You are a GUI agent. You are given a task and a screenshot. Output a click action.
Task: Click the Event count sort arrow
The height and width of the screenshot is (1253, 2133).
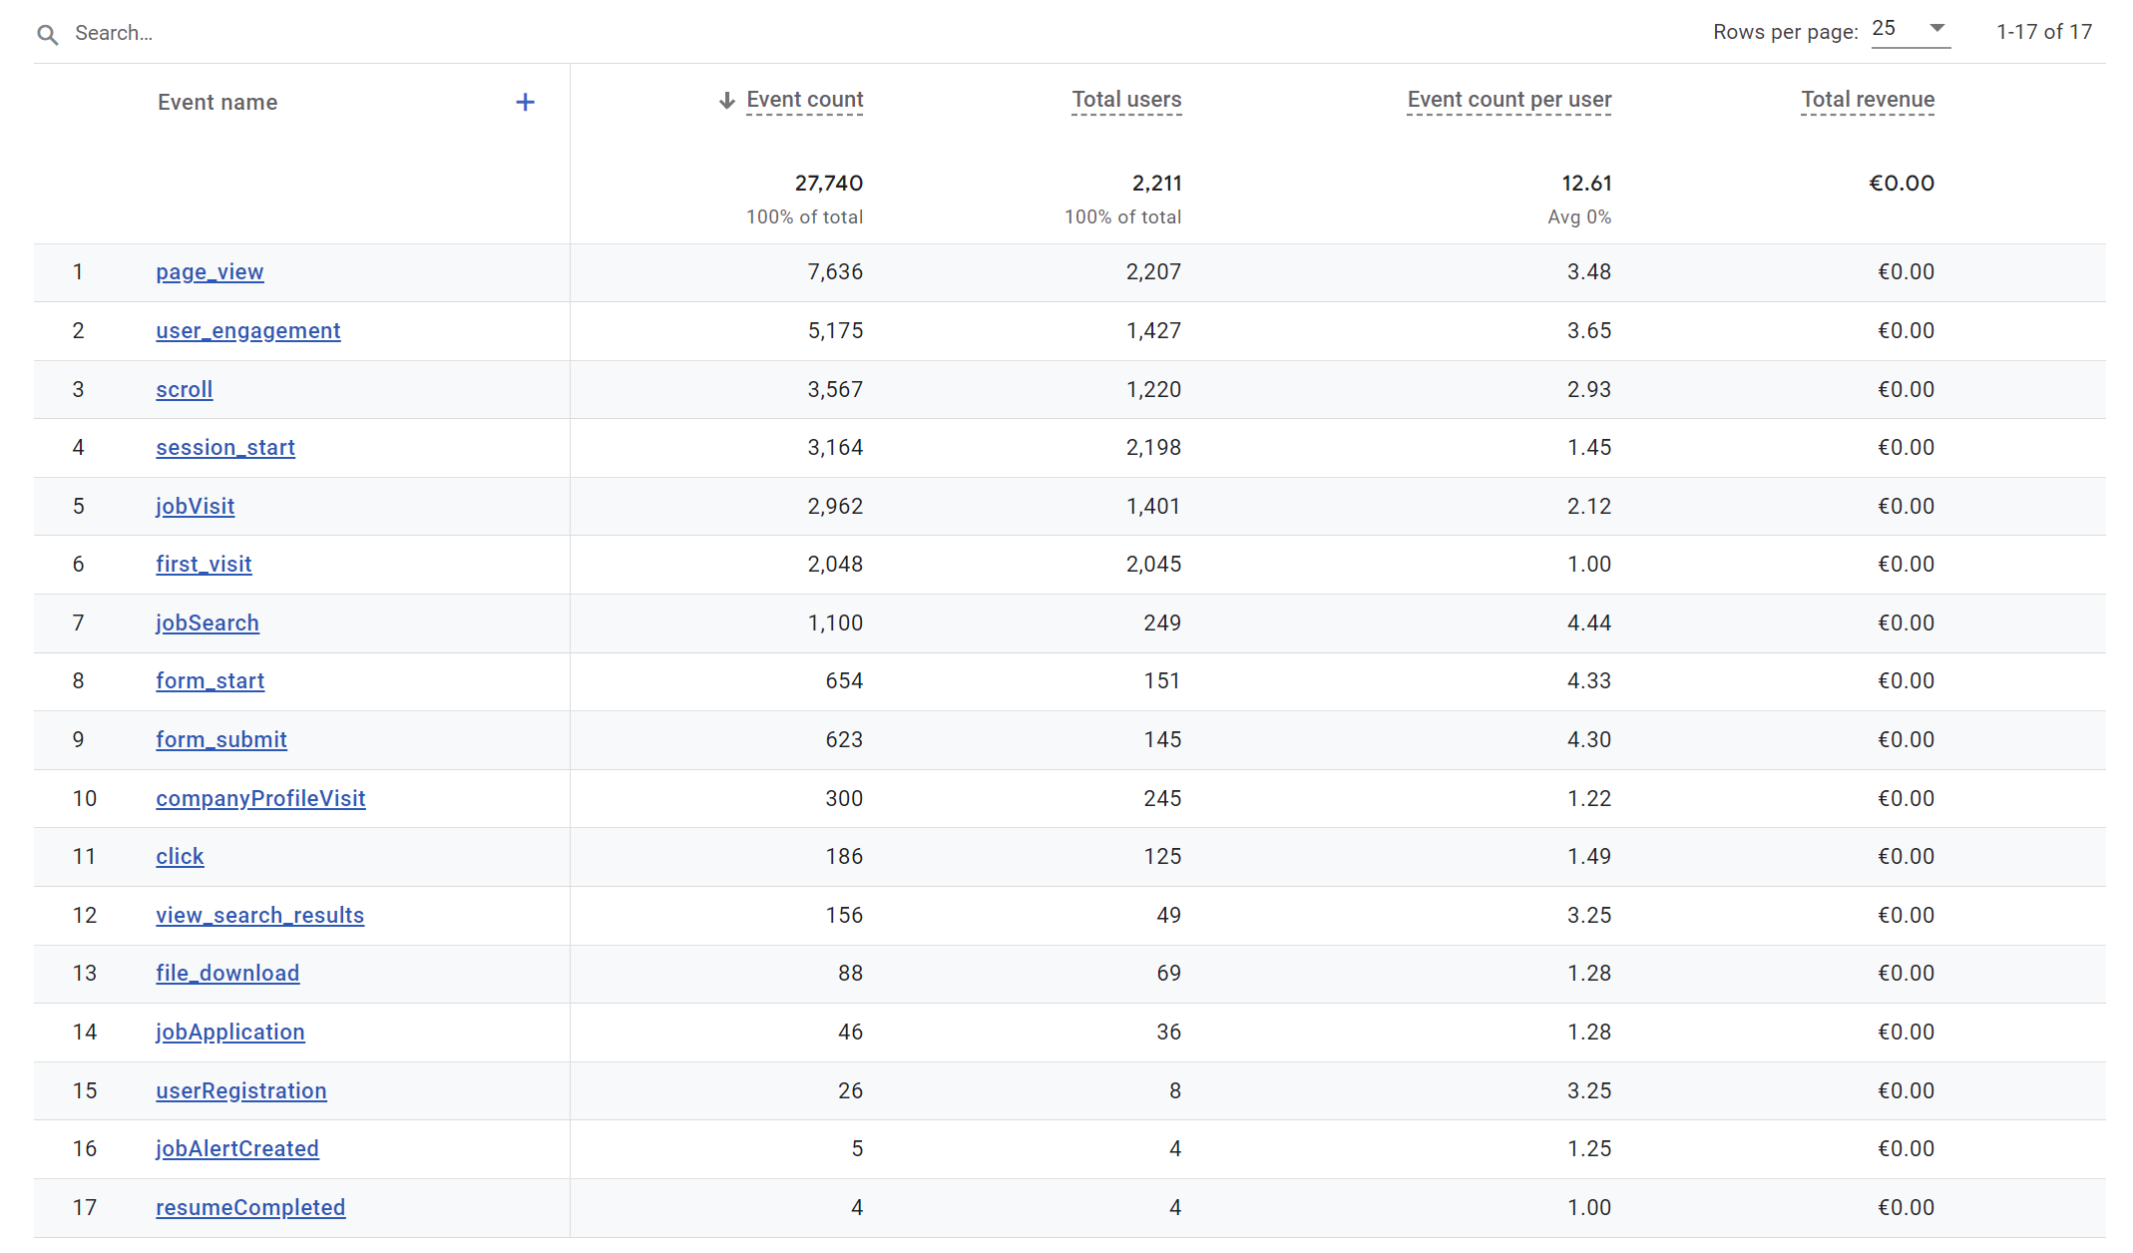[727, 100]
